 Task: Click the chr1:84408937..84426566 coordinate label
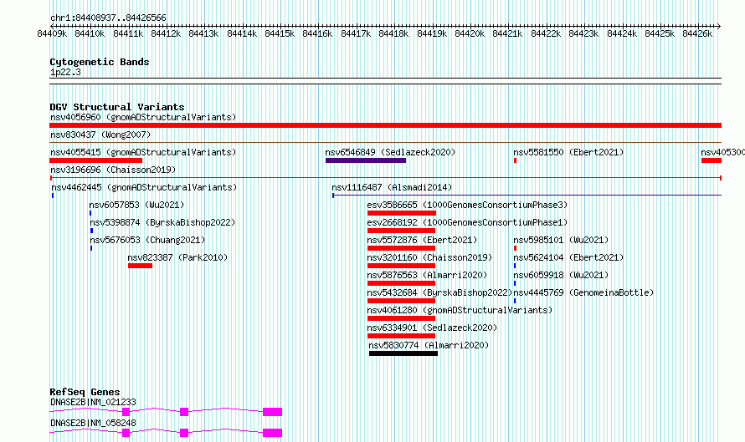click(x=108, y=18)
